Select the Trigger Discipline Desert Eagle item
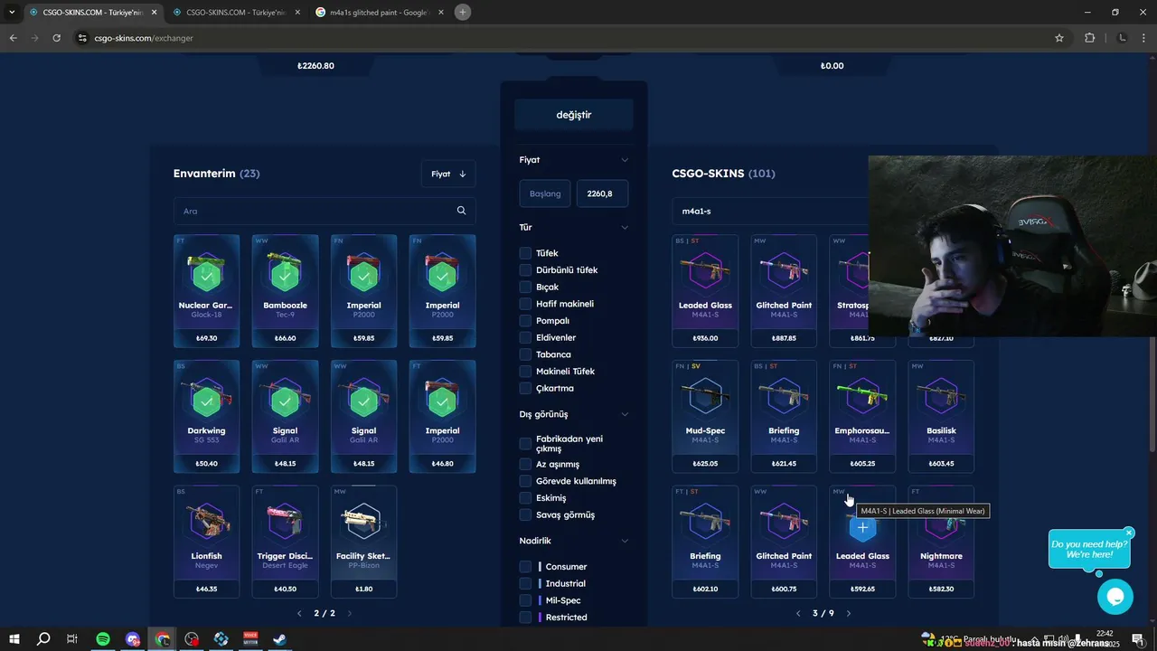 [x=285, y=542]
